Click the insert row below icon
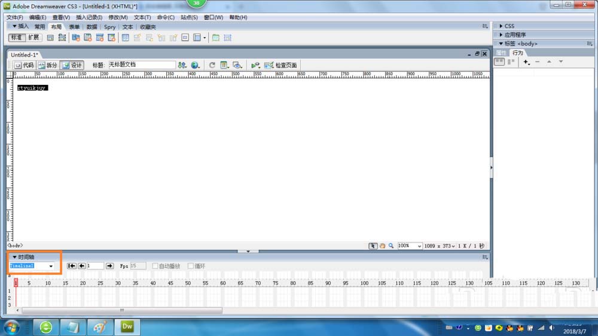The width and height of the screenshot is (598, 336). 149,38
